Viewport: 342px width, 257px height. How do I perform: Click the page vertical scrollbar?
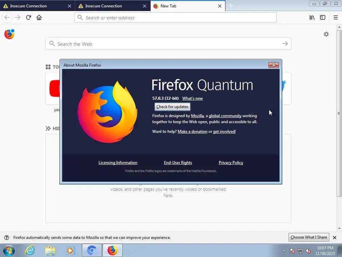coord(339,113)
